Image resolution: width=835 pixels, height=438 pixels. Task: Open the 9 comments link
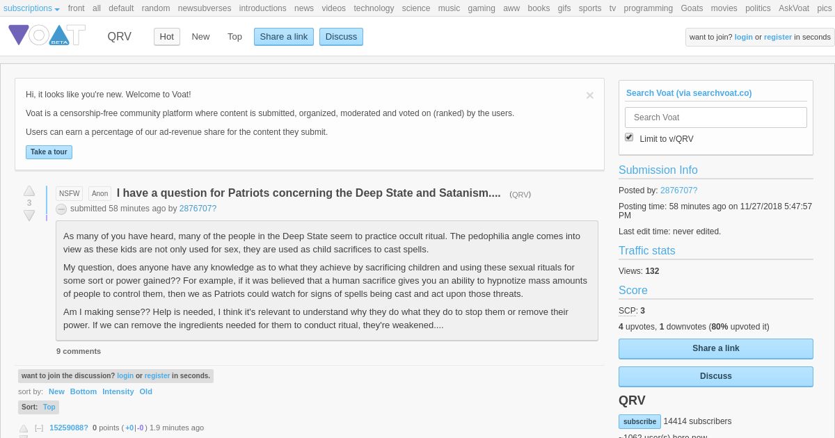(79, 351)
